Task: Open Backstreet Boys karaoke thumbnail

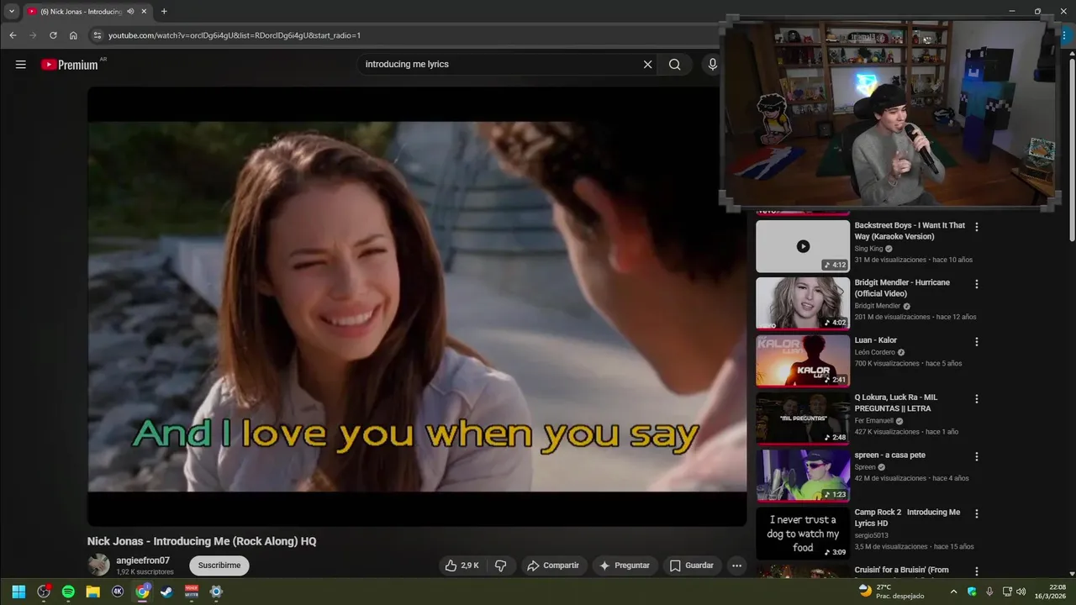Action: pyautogui.click(x=803, y=246)
